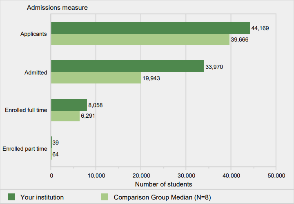Click the Applicants dark green bar
Image resolution: width=294 pixels, height=204 pixels.
[151, 28]
